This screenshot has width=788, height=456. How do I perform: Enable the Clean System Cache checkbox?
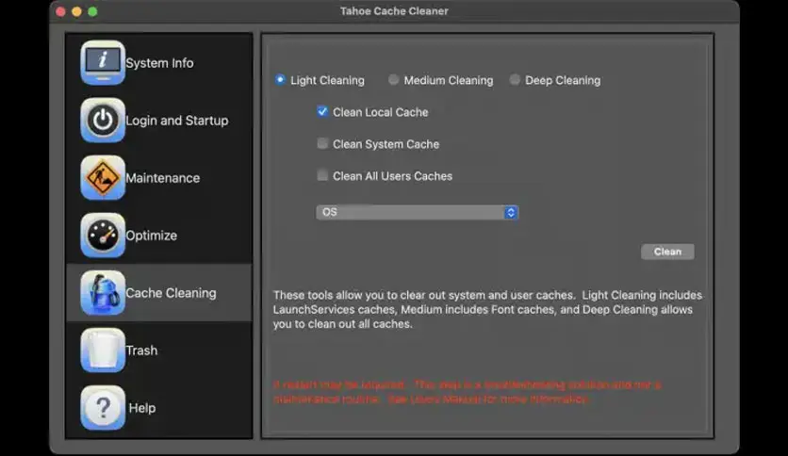pyautogui.click(x=322, y=143)
